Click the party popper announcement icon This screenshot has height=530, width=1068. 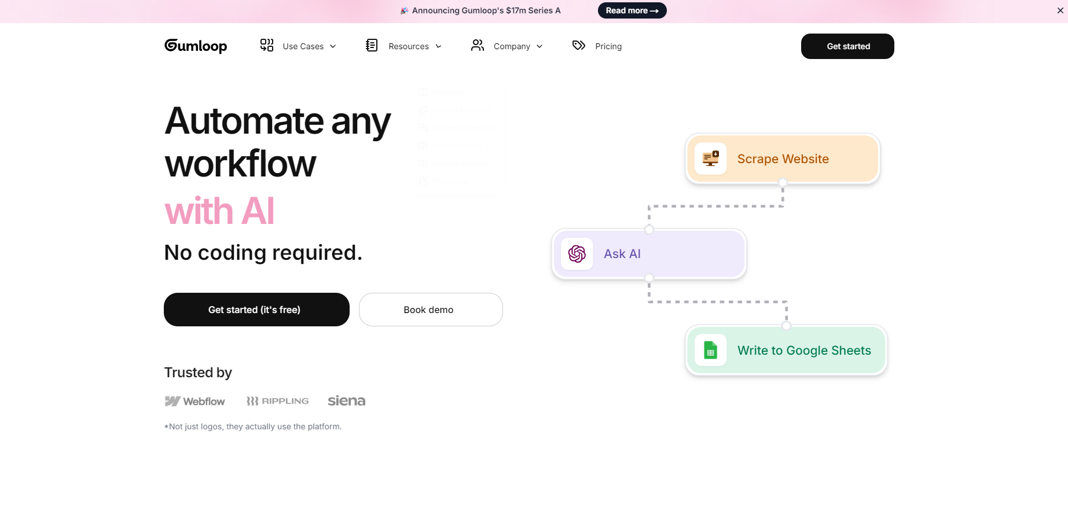(405, 10)
